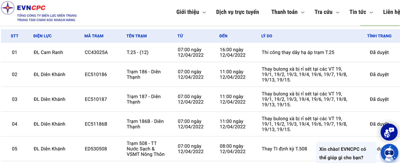Image resolution: width=400 pixels, height=163 pixels.
Task: Click the MÃ TRẠM column header
Action: click(94, 36)
